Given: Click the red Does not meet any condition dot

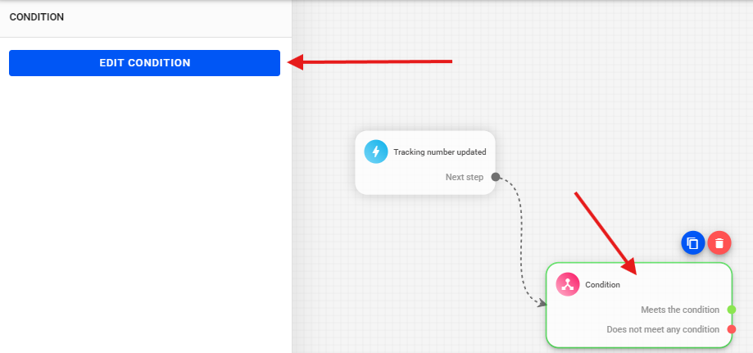Looking at the screenshot, I should tap(731, 329).
